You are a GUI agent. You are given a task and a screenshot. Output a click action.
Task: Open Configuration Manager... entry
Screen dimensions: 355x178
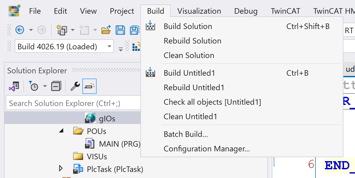pos(207,149)
